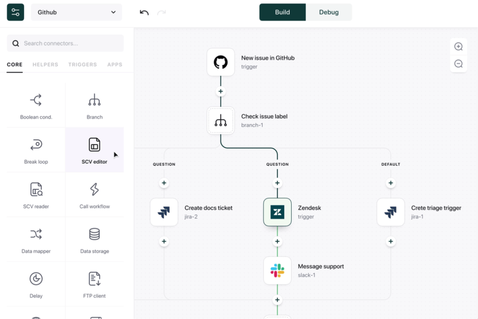Viewport: 478px width, 319px height.
Task: Select the APPS tab
Action: [x=115, y=65]
